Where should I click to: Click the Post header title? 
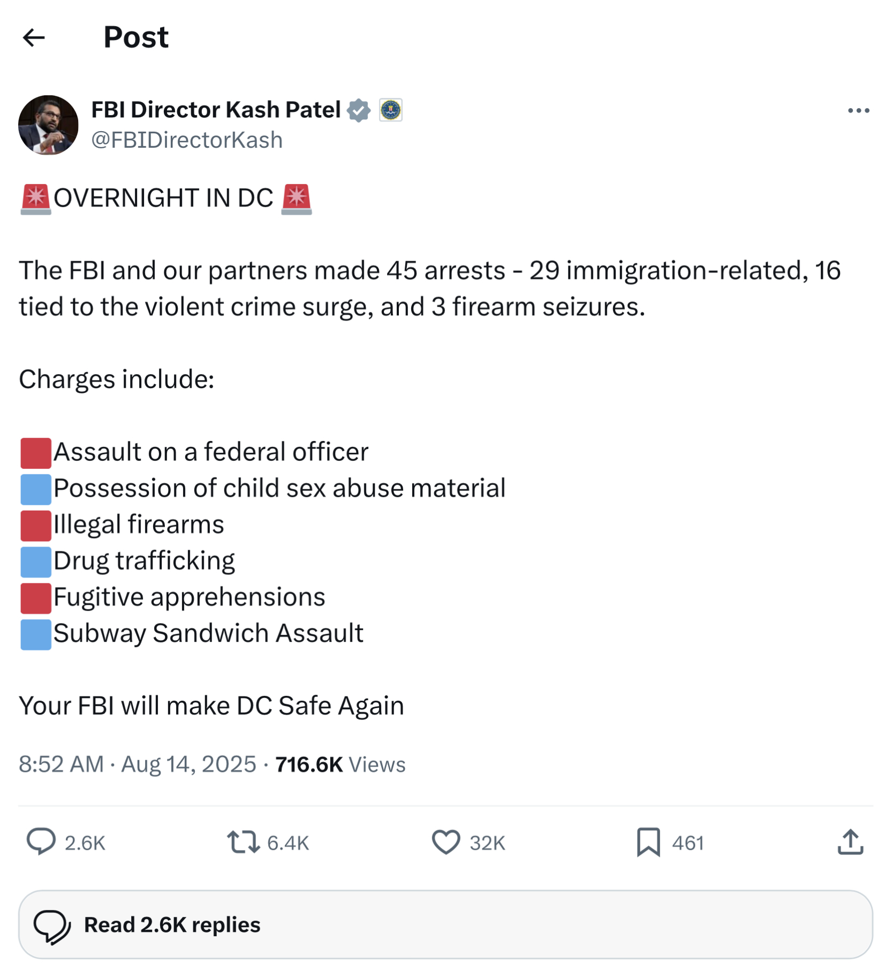[x=136, y=37]
